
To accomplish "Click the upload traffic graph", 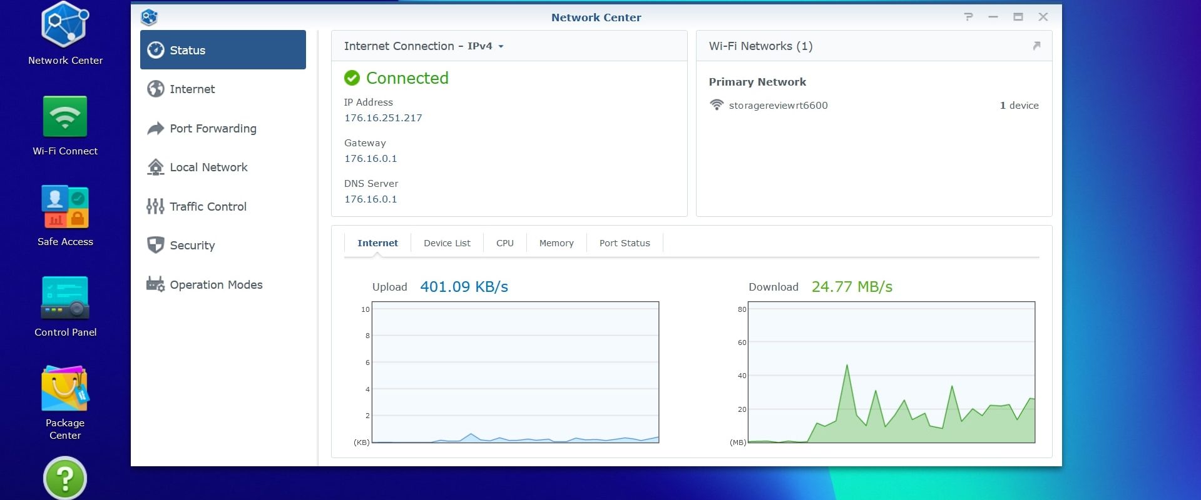I will point(515,372).
